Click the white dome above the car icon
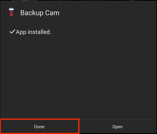Viewport: 157px width, 134px height. click(x=11, y=9)
